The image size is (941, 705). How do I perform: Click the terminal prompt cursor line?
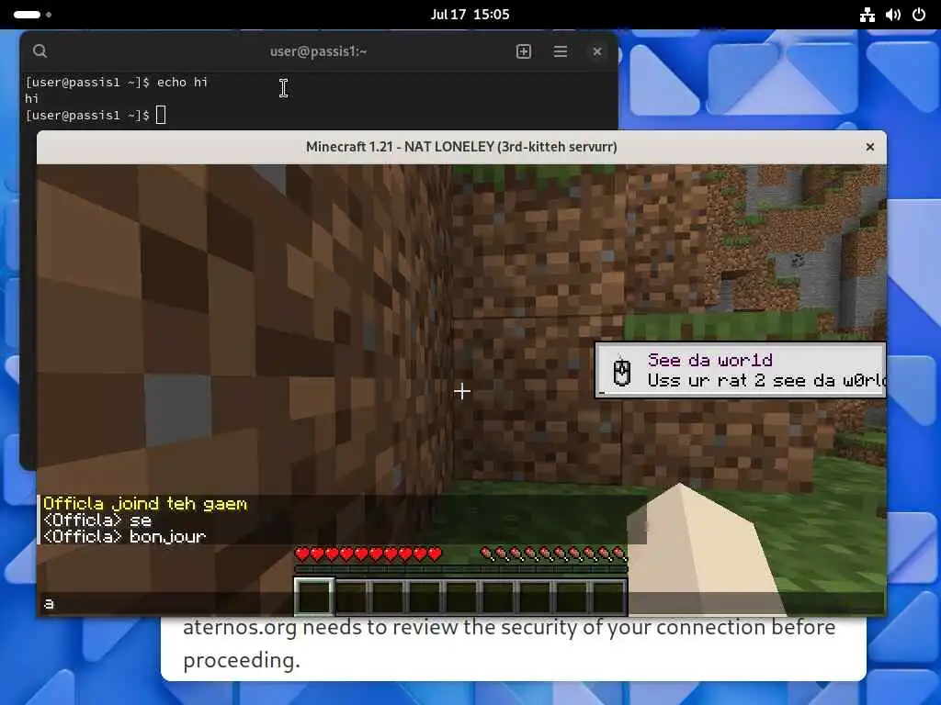click(x=96, y=115)
